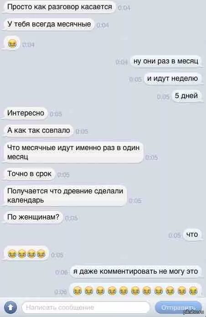
Task: Select the short «что» reply bubble
Action: 192,234
